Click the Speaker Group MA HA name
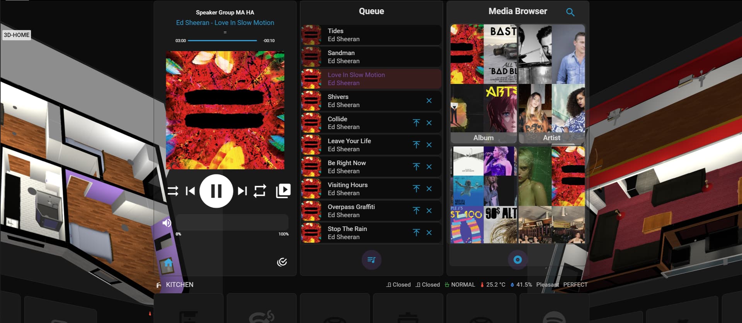Viewport: 742px width, 323px height. pyautogui.click(x=225, y=12)
